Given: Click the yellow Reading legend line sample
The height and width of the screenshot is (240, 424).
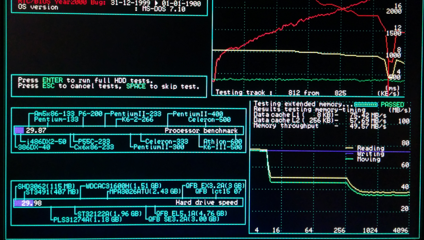Looking at the screenshot, I should click(x=349, y=148).
